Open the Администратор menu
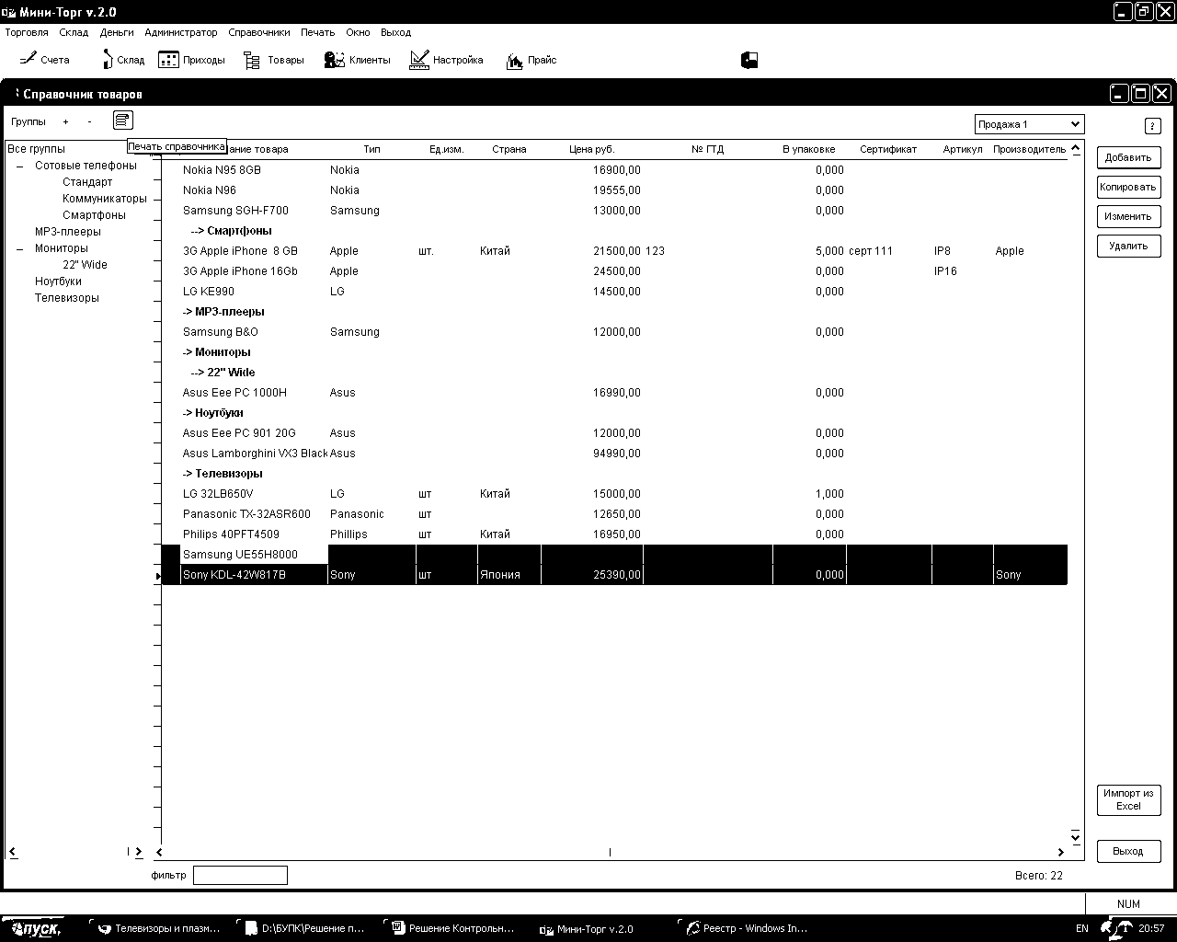This screenshot has width=1177, height=942. pyautogui.click(x=181, y=32)
